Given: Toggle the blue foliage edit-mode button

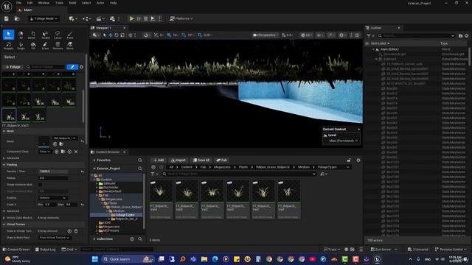Looking at the screenshot, I should coord(72,67).
